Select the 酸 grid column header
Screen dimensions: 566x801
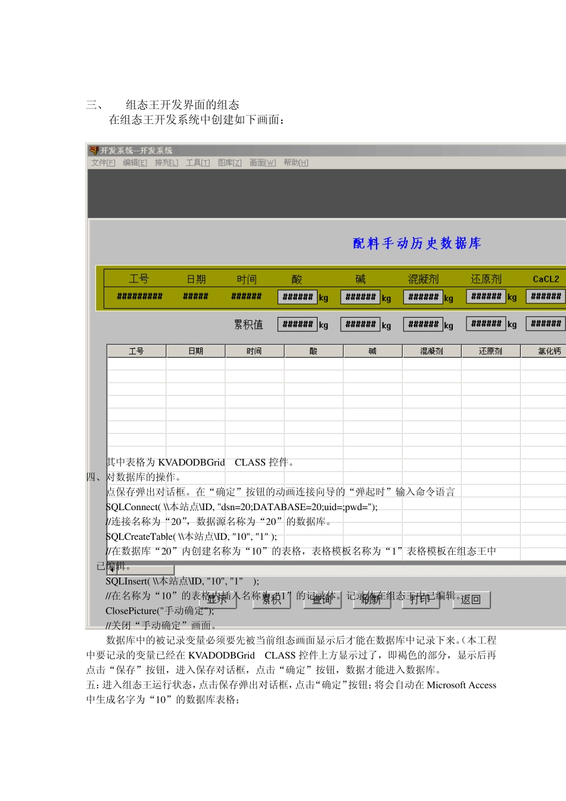coord(313,351)
